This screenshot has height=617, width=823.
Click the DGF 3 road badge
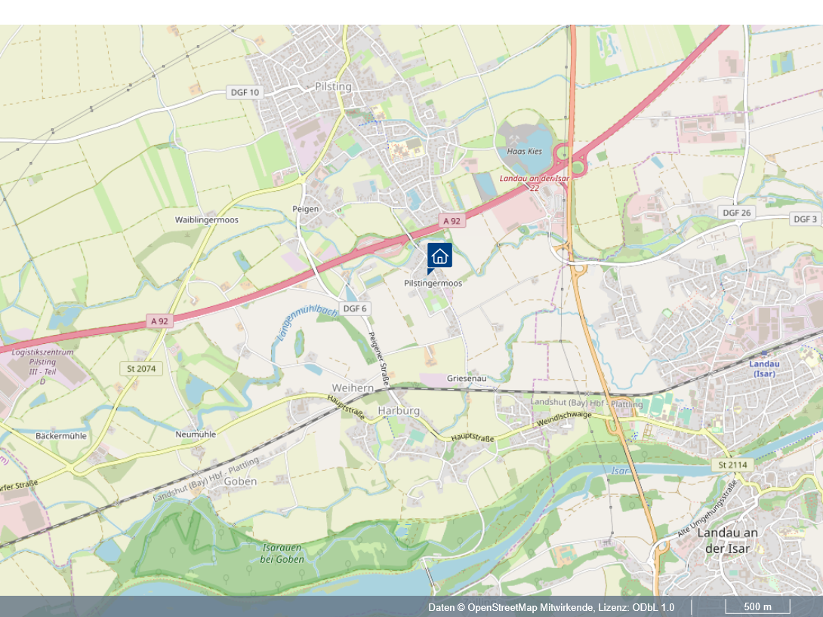(805, 219)
